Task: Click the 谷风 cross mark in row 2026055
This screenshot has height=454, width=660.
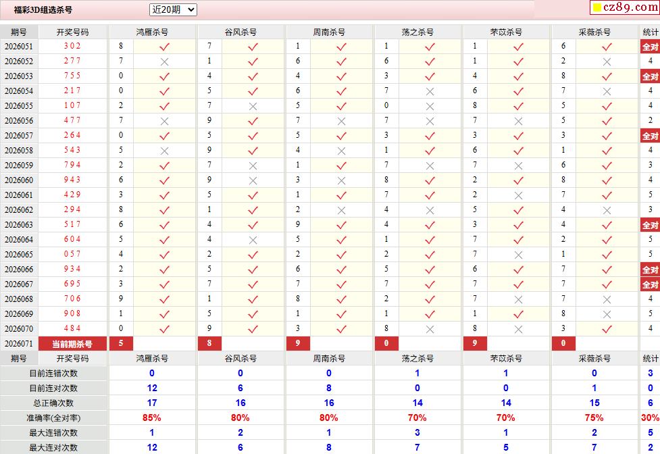Action: coord(253,107)
